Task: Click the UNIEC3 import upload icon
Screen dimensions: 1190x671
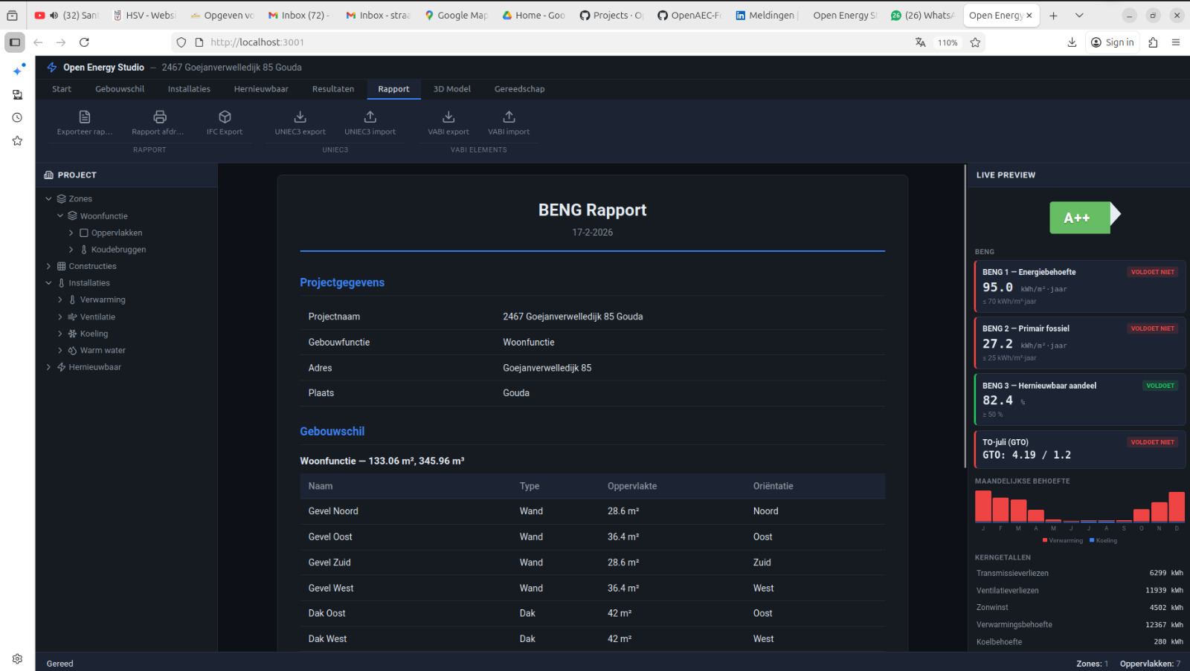Action: (370, 117)
